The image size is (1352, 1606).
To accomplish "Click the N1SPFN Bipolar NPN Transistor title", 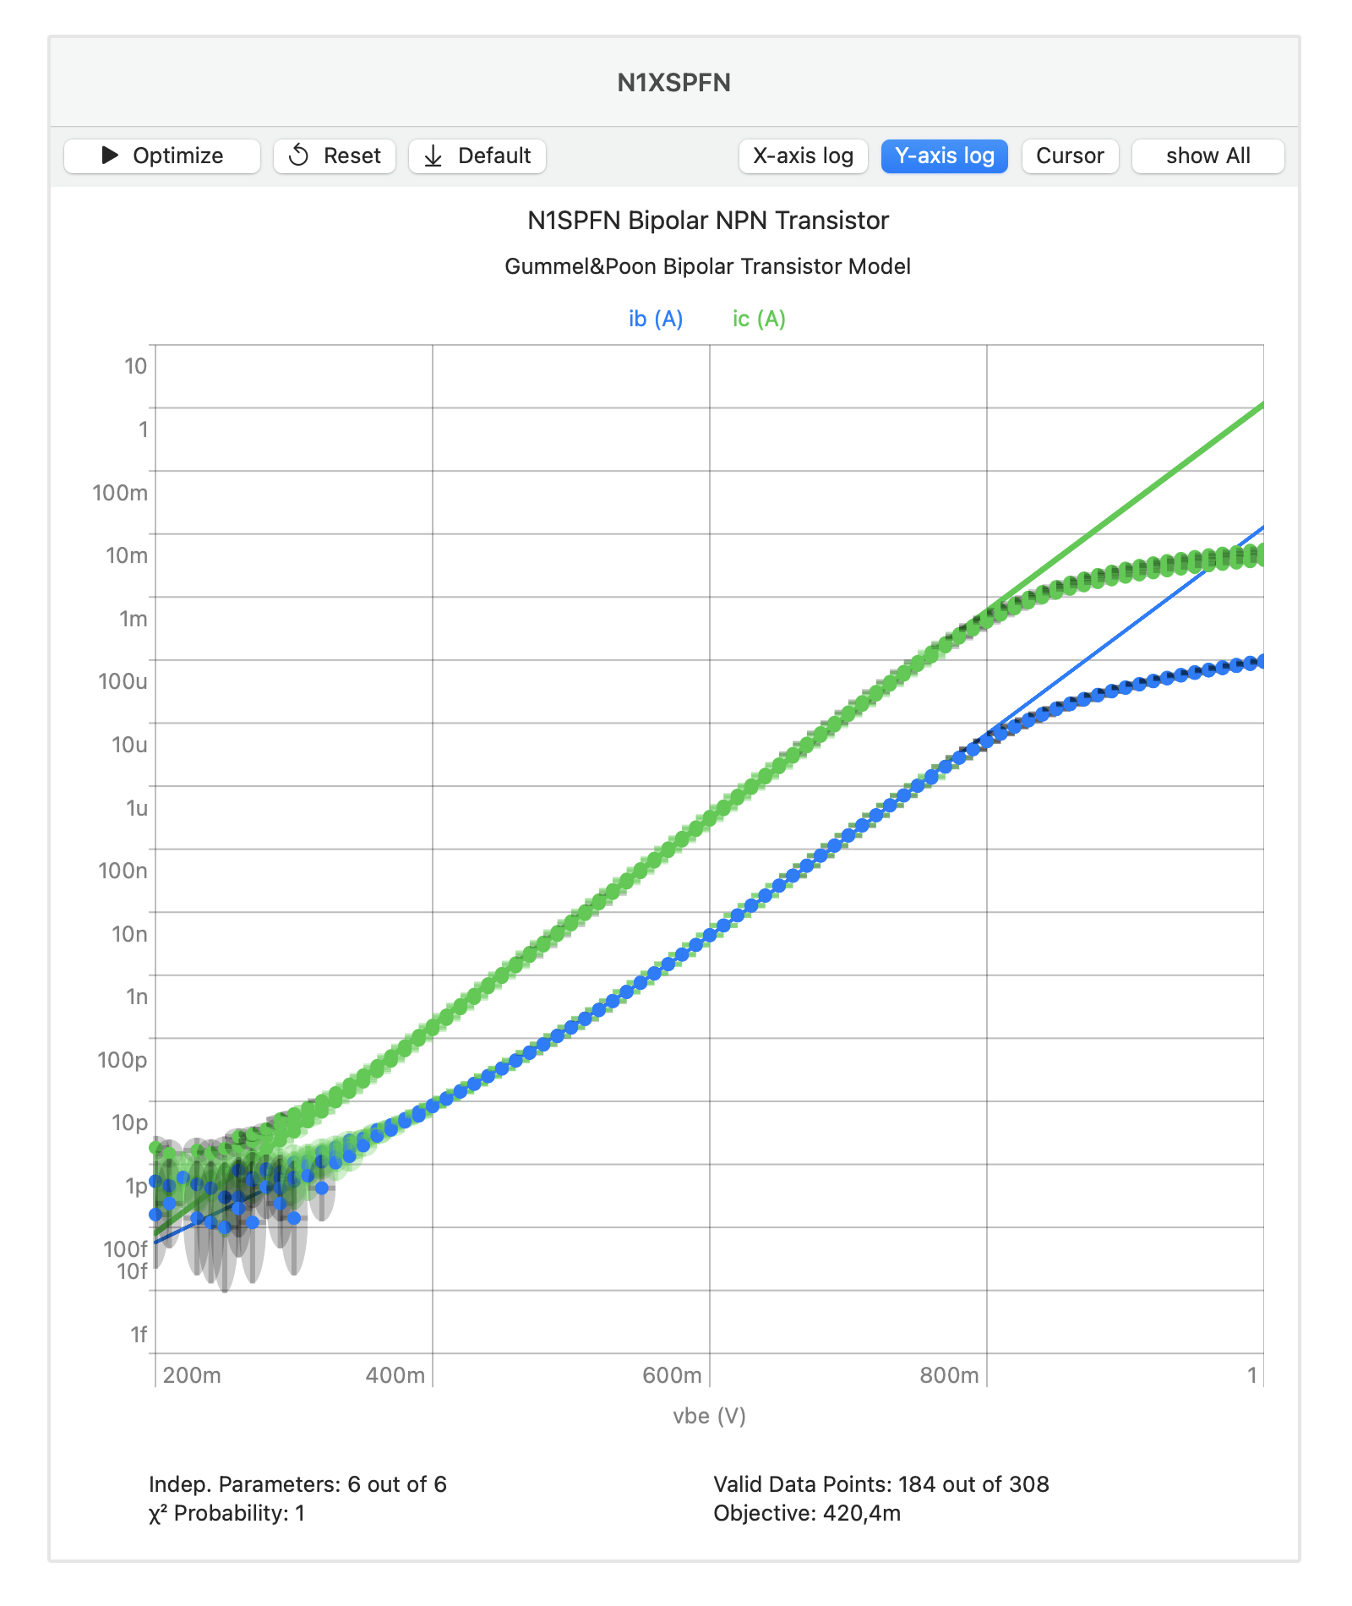I will click(x=708, y=221).
